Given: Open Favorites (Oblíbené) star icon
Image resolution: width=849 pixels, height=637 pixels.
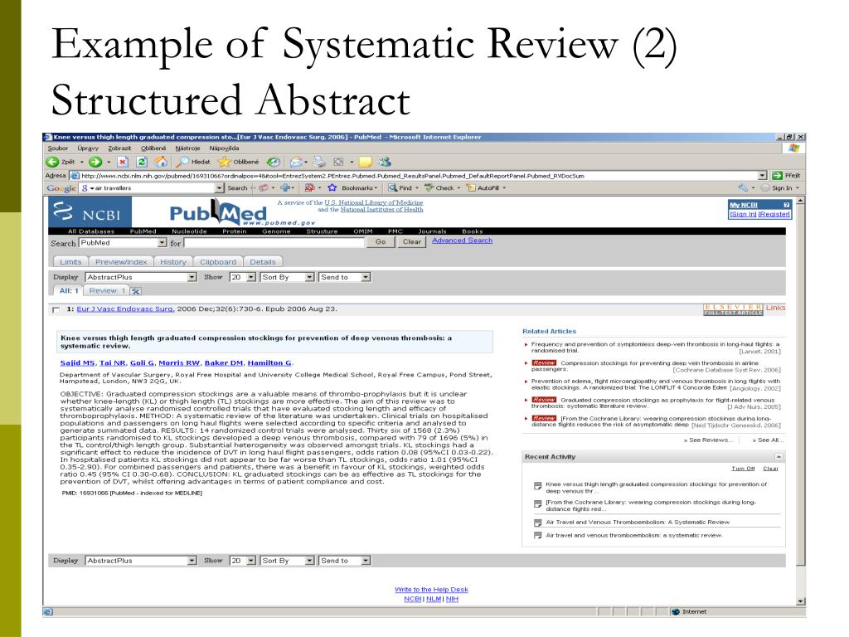Looking at the screenshot, I should click(x=224, y=162).
